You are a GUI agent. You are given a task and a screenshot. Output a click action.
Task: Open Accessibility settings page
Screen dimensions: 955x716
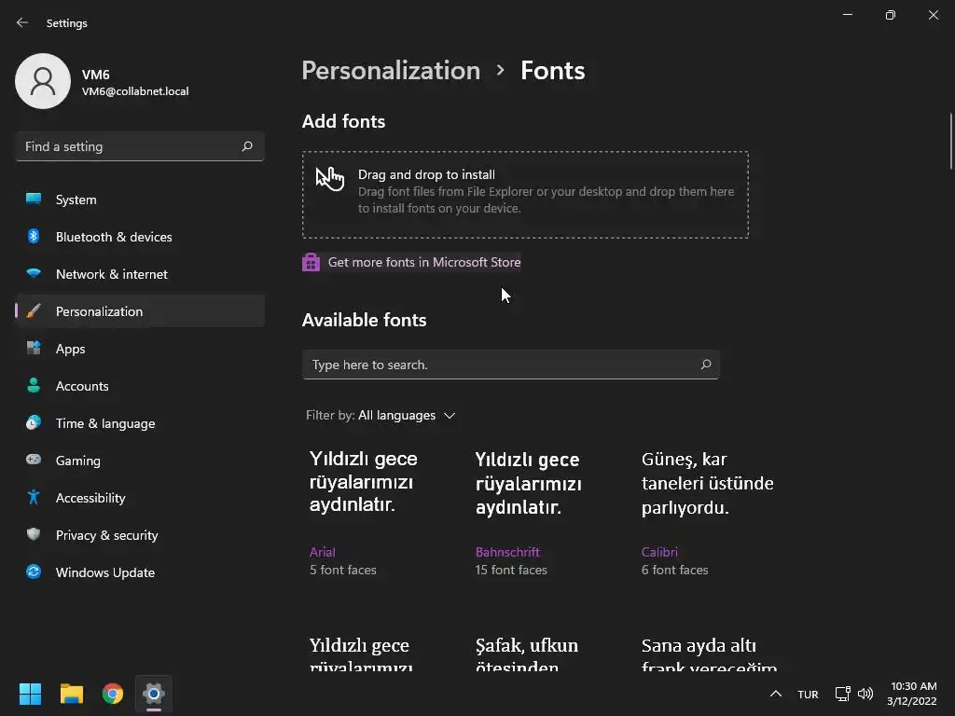(90, 498)
